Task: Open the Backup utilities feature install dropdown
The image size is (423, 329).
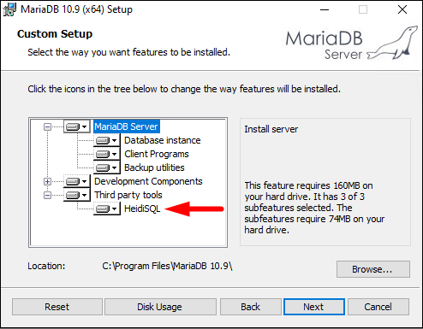Action: [x=106, y=167]
